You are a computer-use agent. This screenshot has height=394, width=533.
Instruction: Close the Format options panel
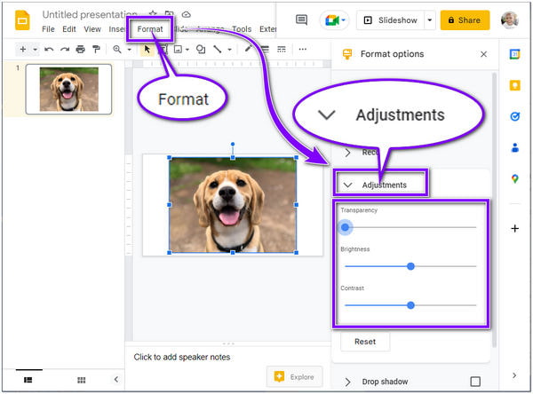(484, 54)
